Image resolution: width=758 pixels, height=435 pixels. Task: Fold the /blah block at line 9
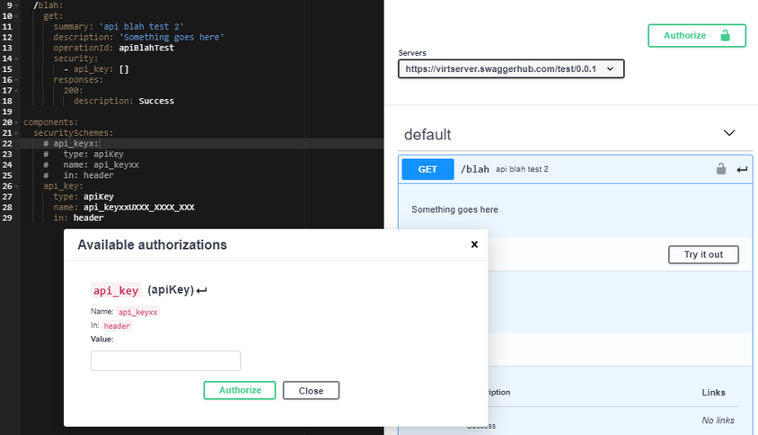(x=17, y=5)
